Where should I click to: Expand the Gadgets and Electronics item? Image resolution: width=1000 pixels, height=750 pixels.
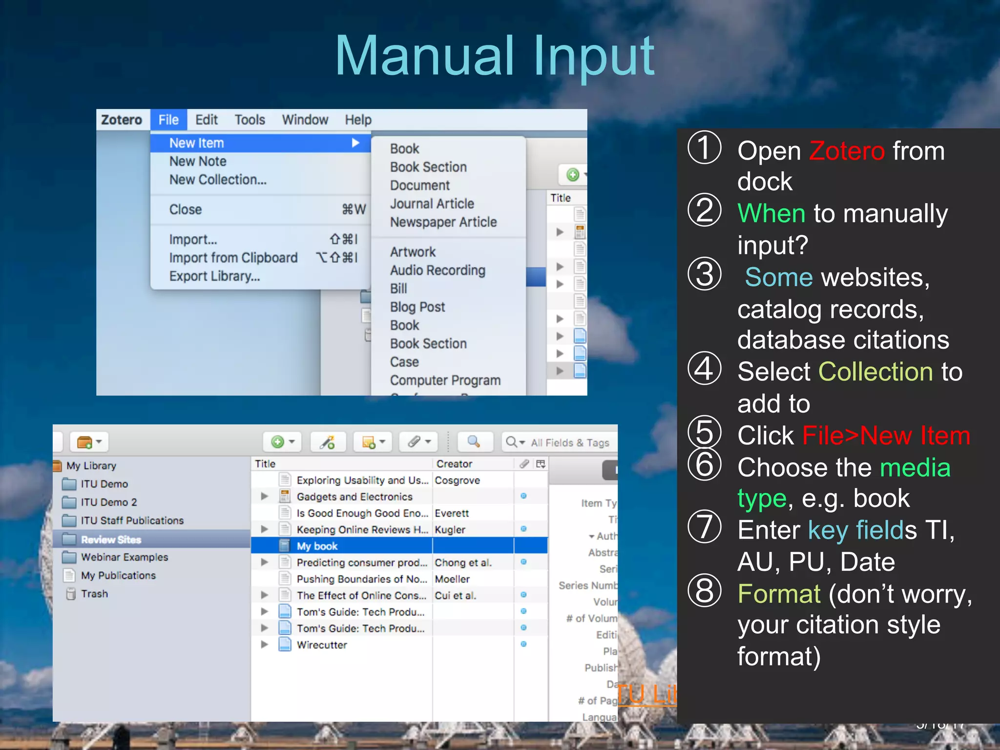[x=265, y=496]
